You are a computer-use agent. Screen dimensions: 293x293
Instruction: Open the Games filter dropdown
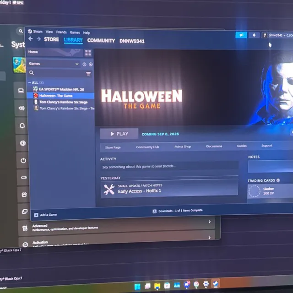pos(54,64)
